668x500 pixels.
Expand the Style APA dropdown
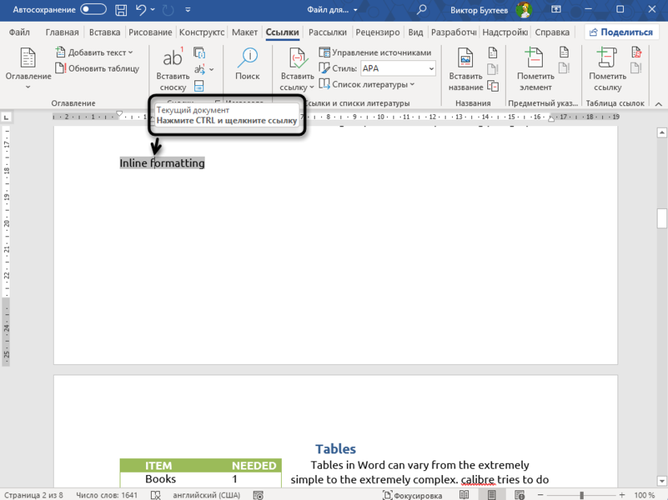coord(431,68)
